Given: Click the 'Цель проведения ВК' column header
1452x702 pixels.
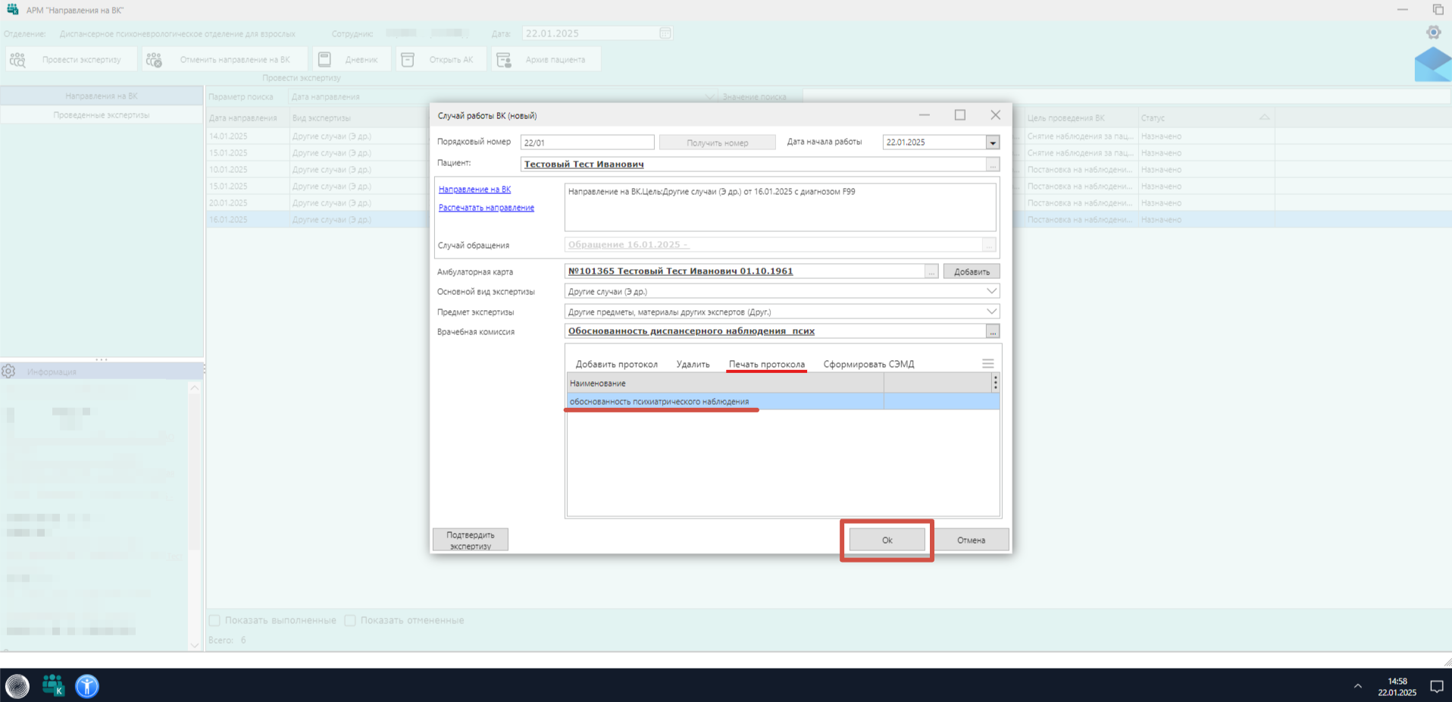Looking at the screenshot, I should pyautogui.click(x=1080, y=118).
